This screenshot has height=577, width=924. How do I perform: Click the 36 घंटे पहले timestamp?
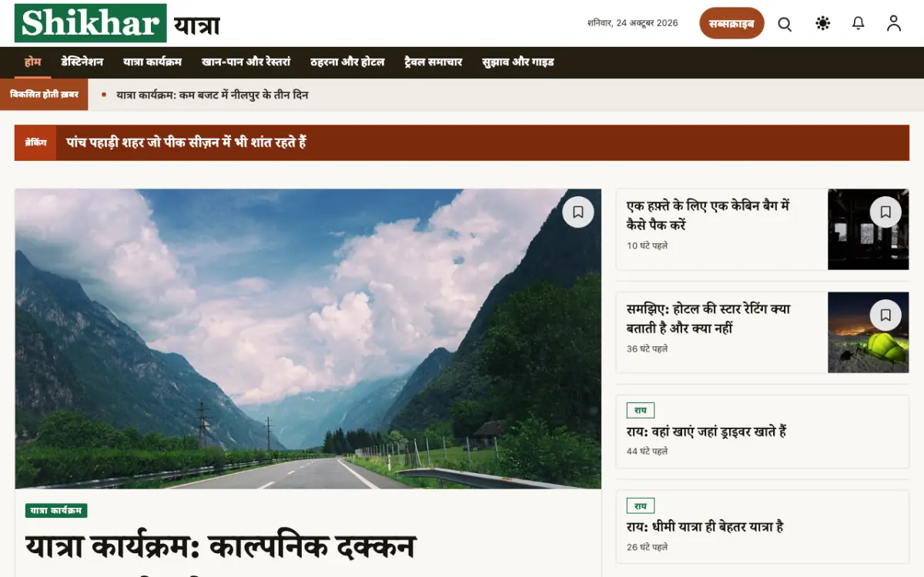point(647,349)
